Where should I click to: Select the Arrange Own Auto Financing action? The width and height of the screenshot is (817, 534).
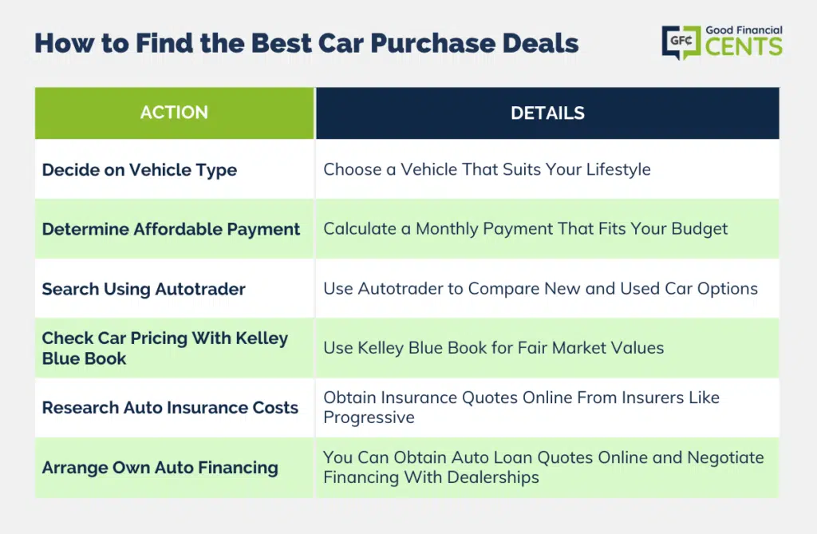point(160,467)
